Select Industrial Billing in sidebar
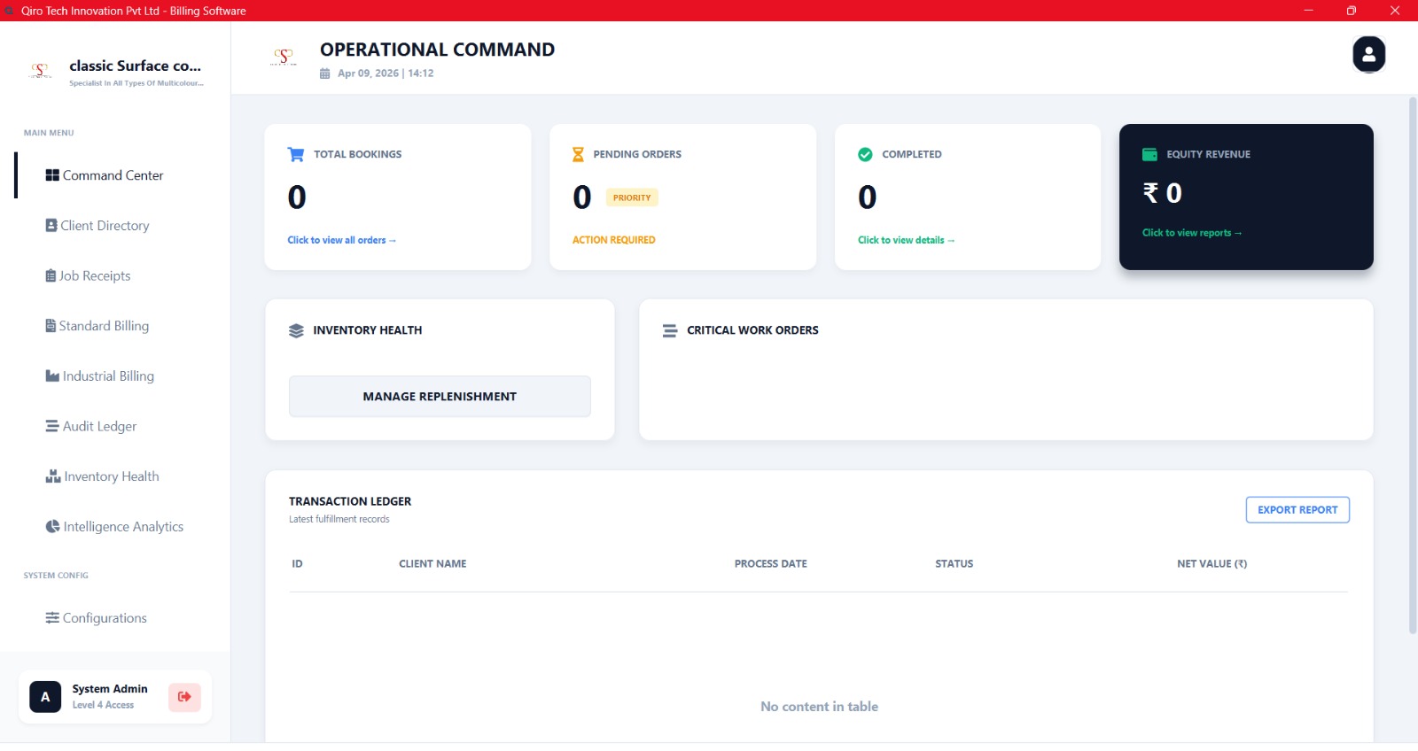Viewport: 1418px width, 751px height. tap(115, 376)
